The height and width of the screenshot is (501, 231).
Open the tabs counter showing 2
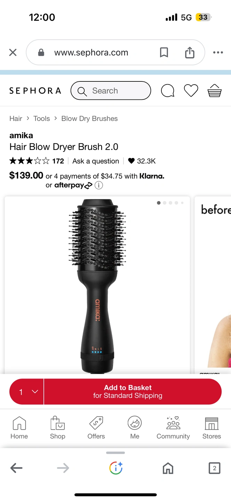click(x=214, y=468)
